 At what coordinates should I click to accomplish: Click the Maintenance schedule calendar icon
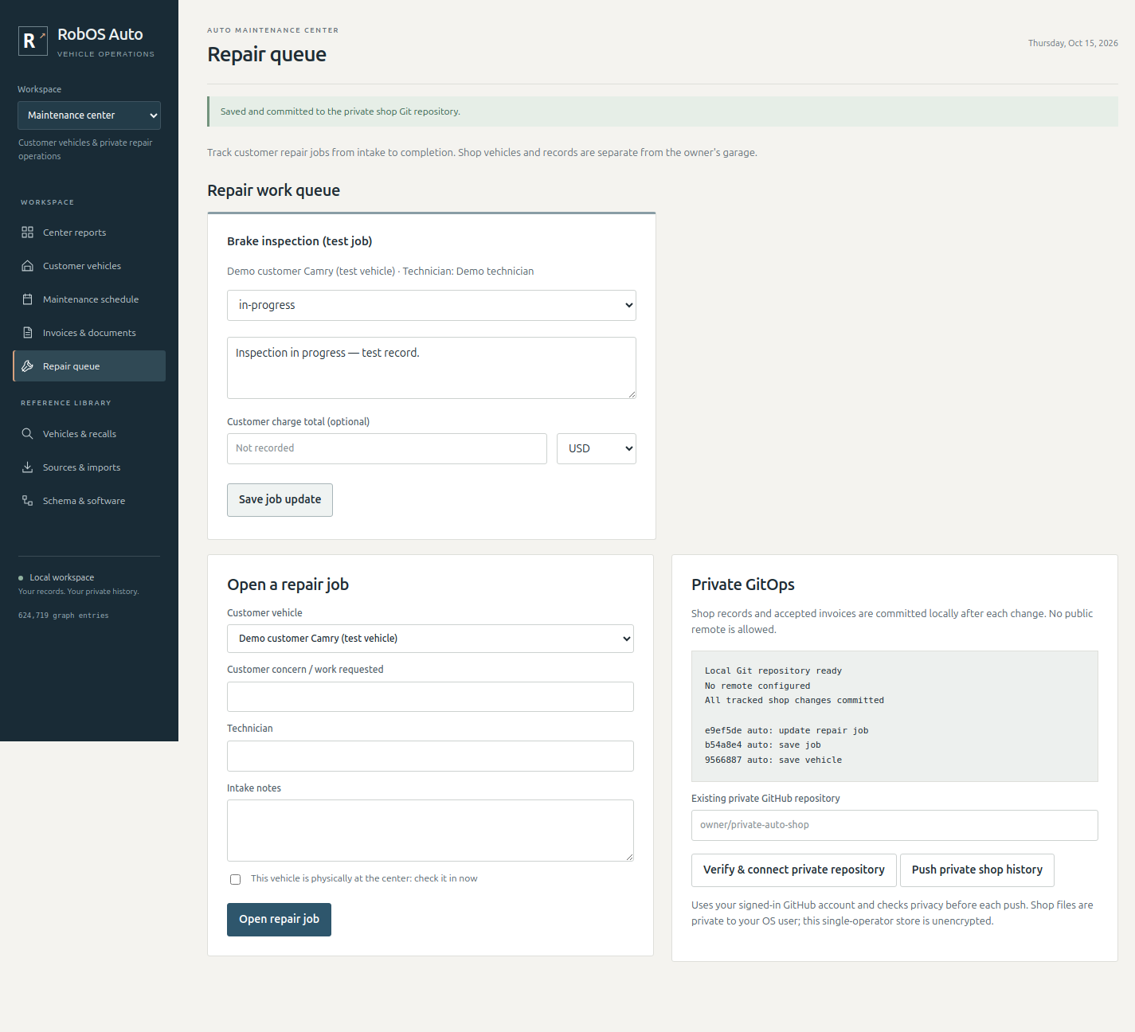click(x=27, y=299)
